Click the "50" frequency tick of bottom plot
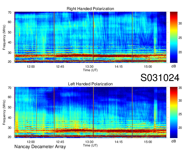The height and width of the screenshot is (150, 185). pos(10,107)
